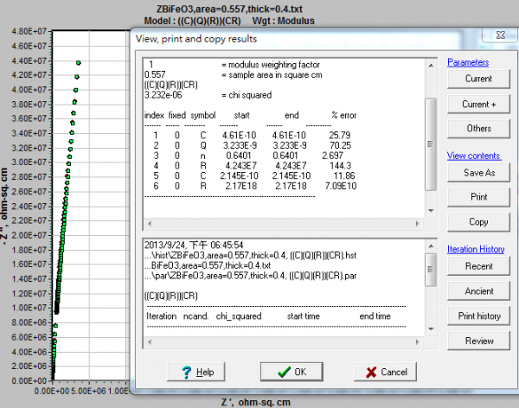This screenshot has height=408, width=519.
Task: Click right arrow of upper pane horizontal scrollbar
Action: pyautogui.click(x=420, y=224)
